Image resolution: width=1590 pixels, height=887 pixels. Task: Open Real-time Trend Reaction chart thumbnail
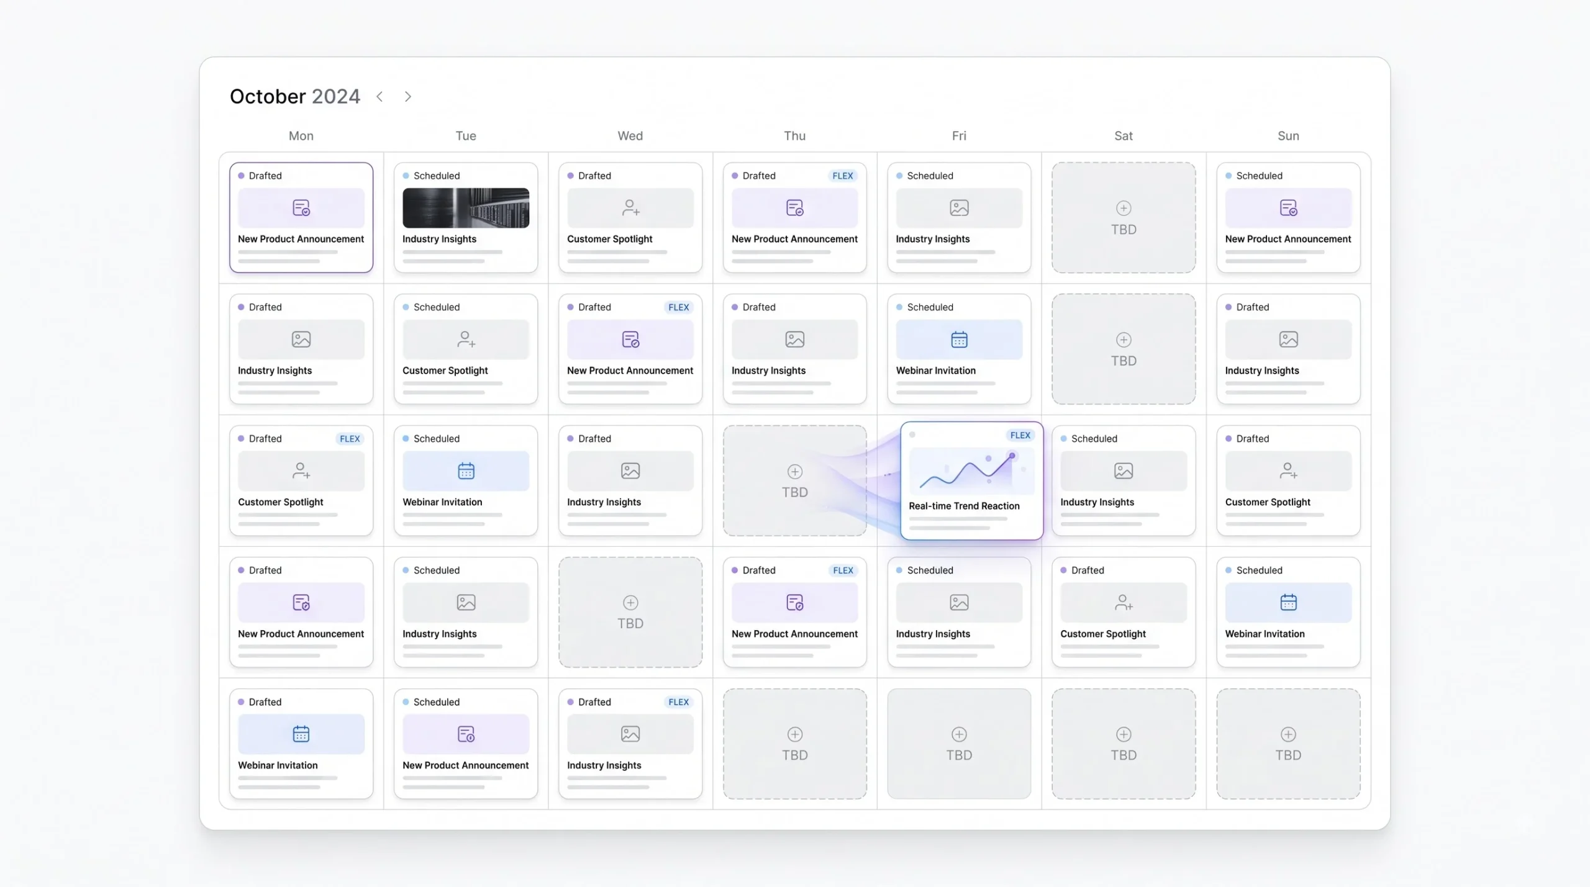[971, 471]
